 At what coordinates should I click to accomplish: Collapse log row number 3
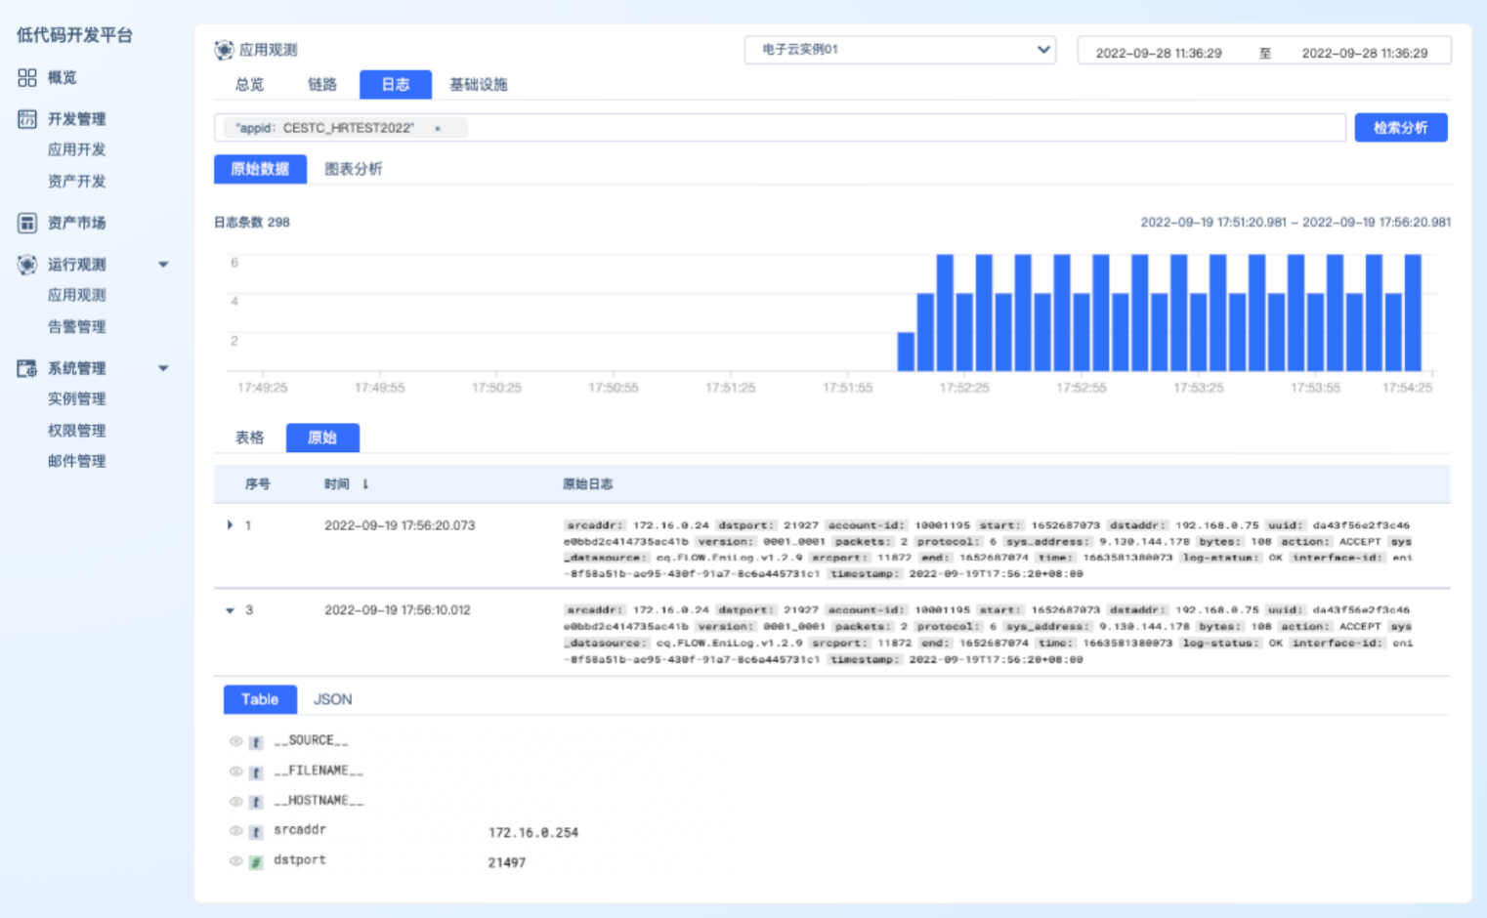click(x=230, y=610)
